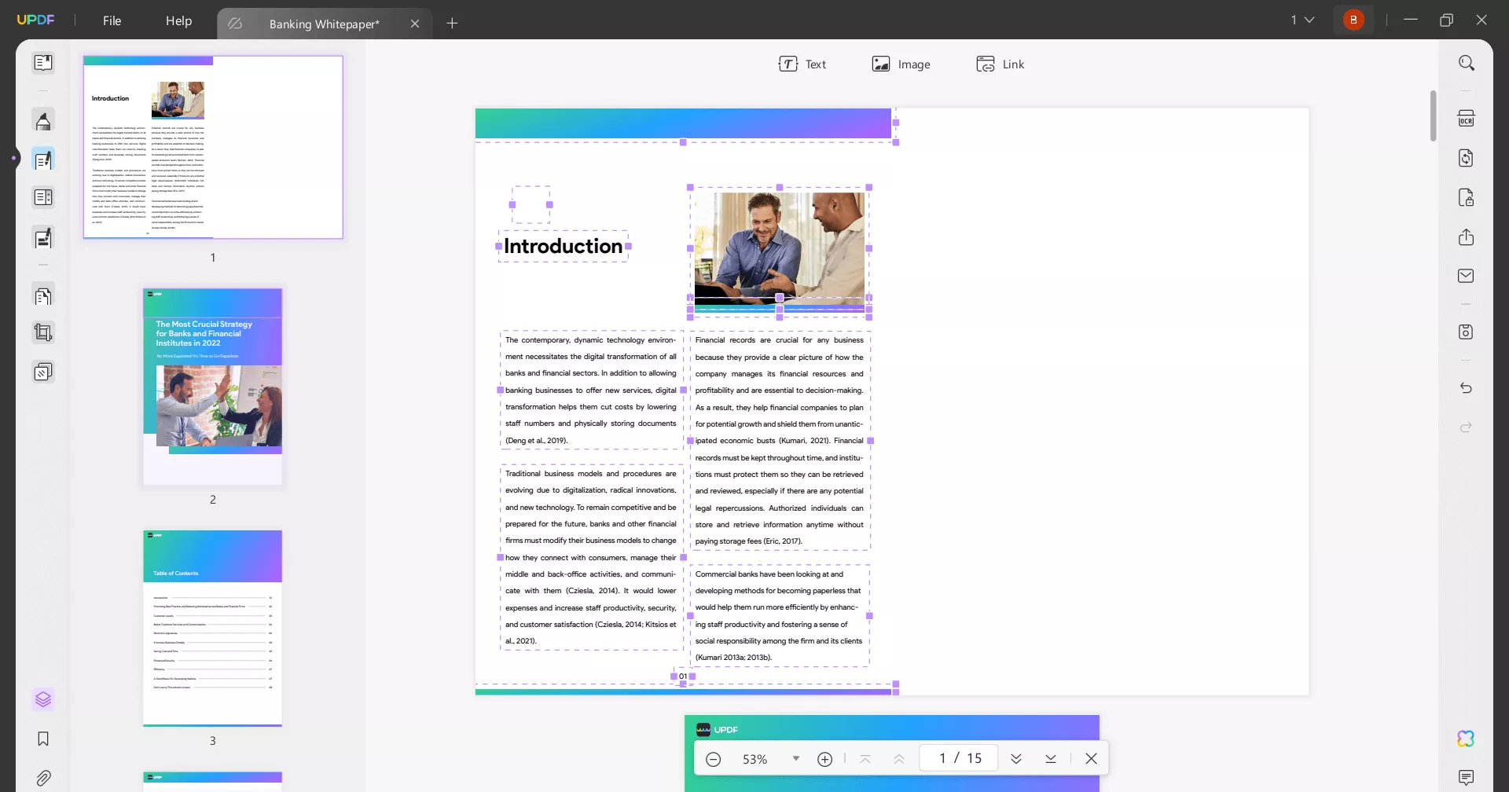Image resolution: width=1509 pixels, height=792 pixels.
Task: Select the Edit PDF mode icon
Action: tap(43, 160)
